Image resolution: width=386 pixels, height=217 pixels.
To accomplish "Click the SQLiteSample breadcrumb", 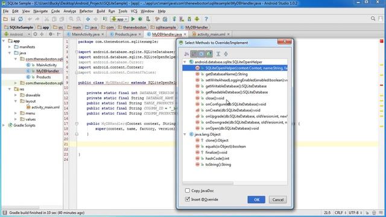I will (19, 27).
